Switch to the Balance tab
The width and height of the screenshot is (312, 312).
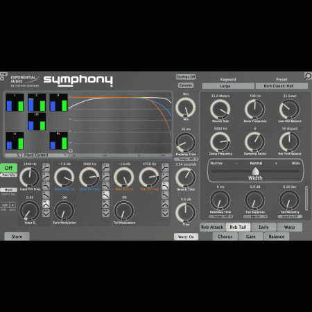(277, 236)
